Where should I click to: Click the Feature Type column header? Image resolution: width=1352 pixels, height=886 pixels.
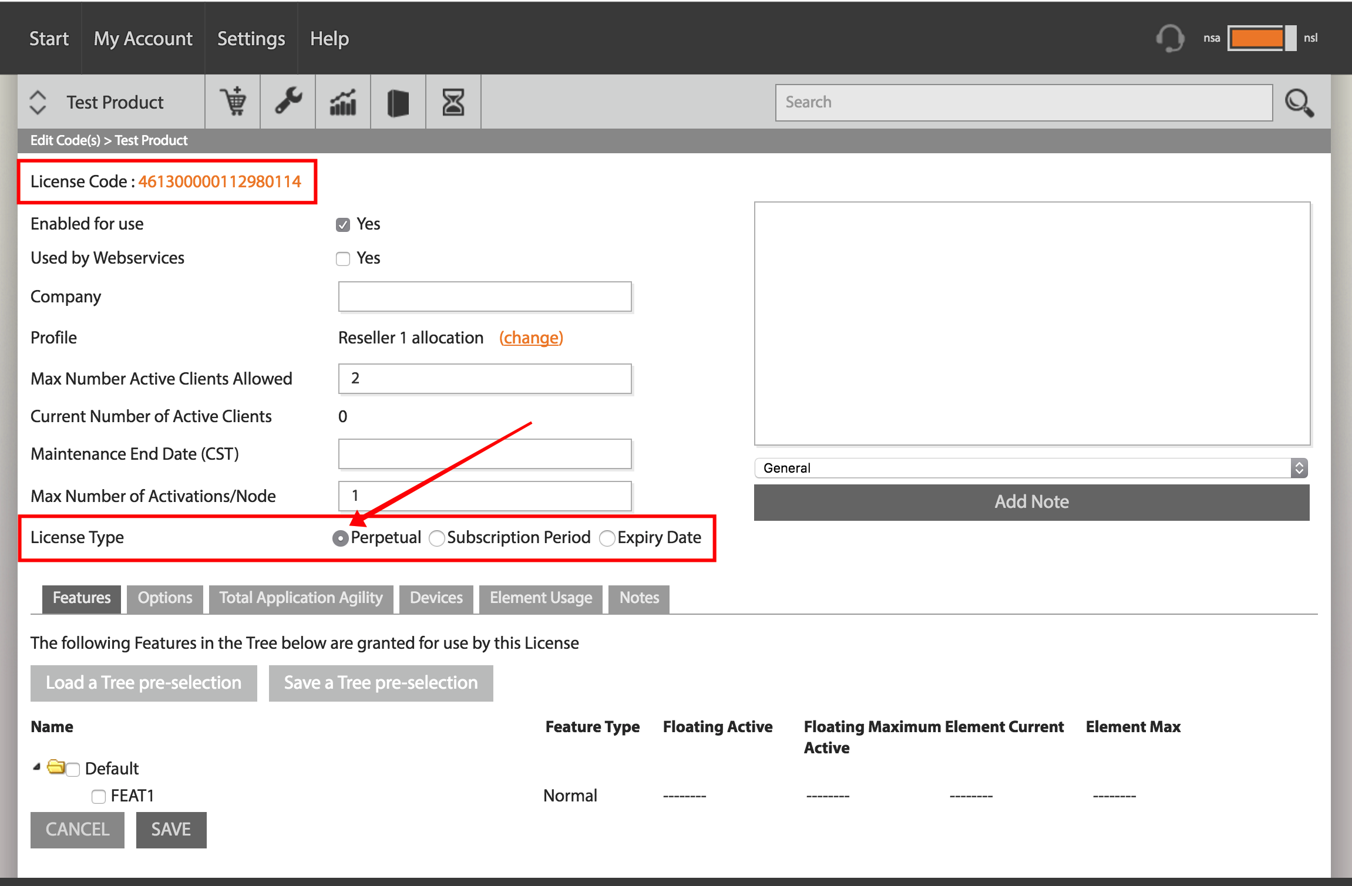pyautogui.click(x=593, y=727)
